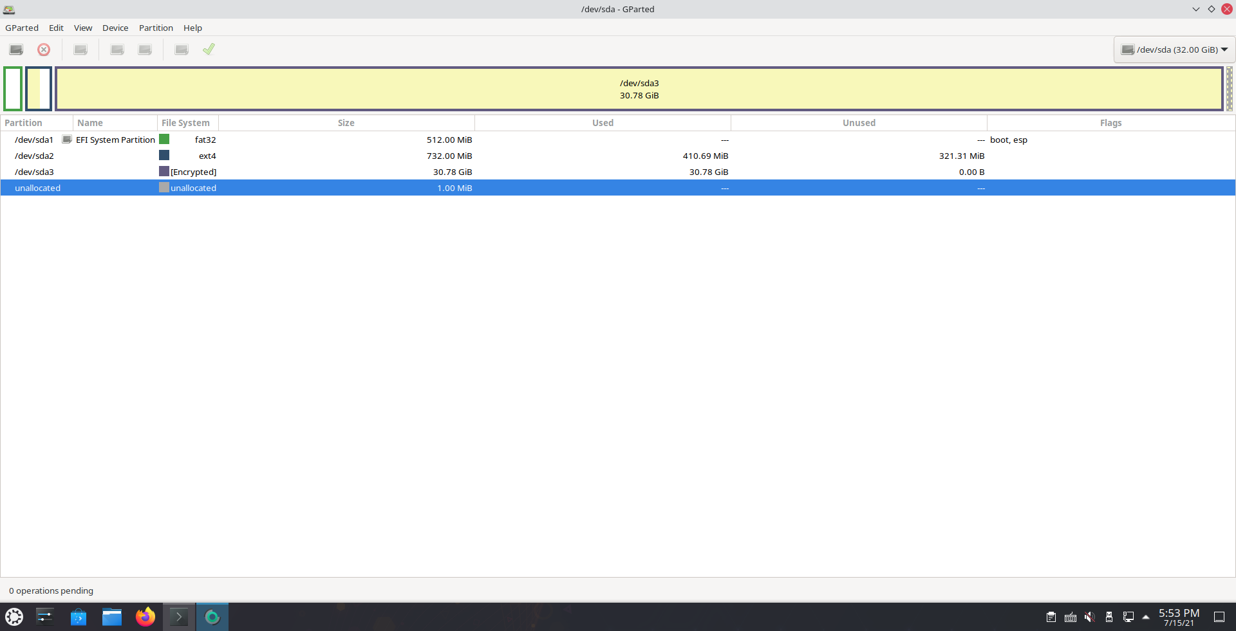Click the GParted window icon in title bar
Image resolution: width=1236 pixels, height=631 pixels.
[x=9, y=9]
